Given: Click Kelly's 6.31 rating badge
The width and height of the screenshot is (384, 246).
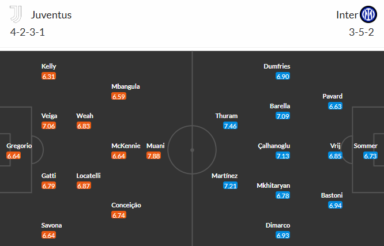Looking at the screenshot, I should point(49,76).
